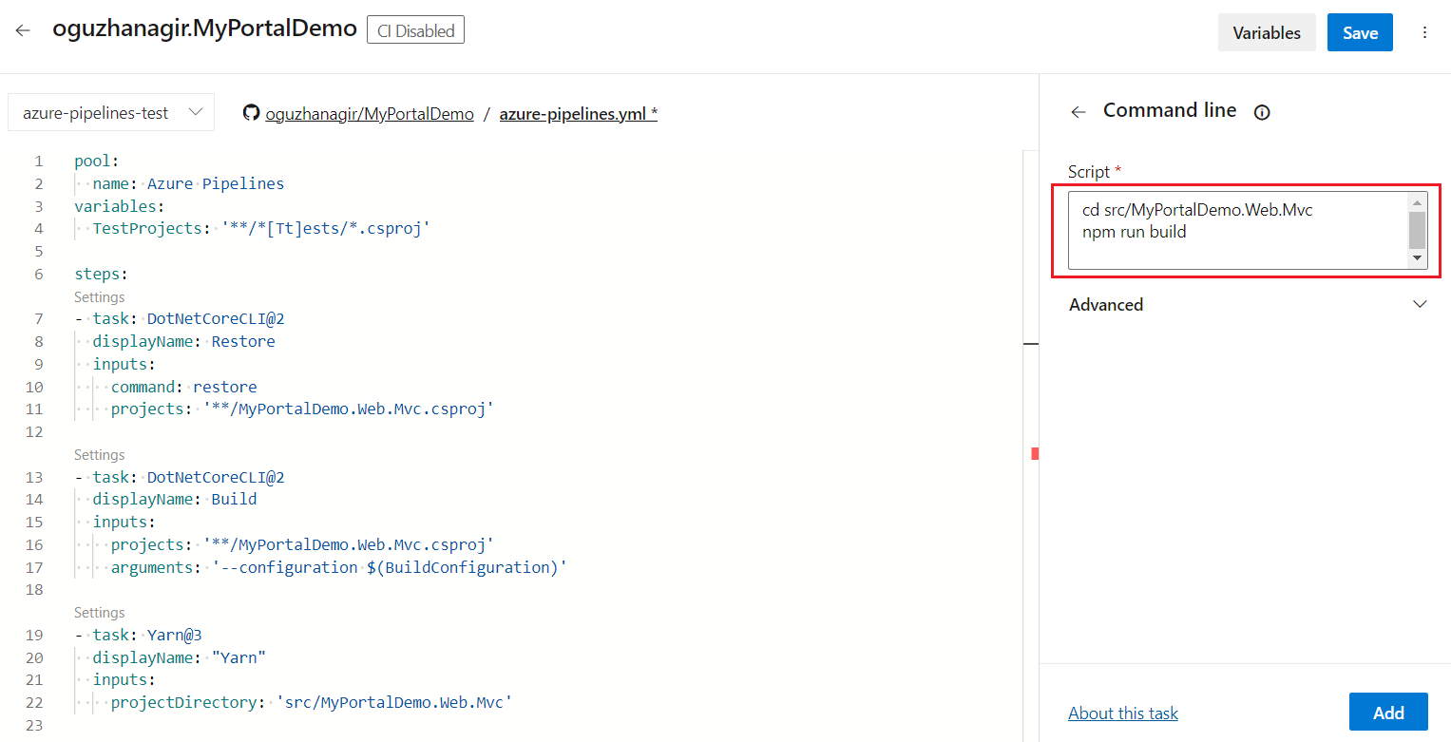Click 'displayName: Restore' line
The image size is (1451, 742).
tap(183, 341)
